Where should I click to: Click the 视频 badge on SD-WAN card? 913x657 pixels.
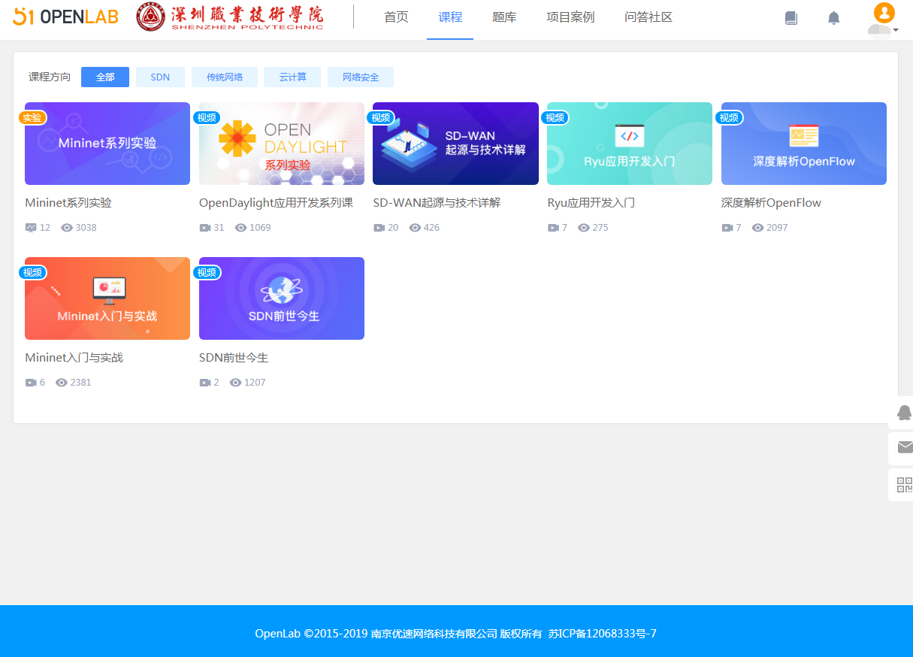pos(381,117)
